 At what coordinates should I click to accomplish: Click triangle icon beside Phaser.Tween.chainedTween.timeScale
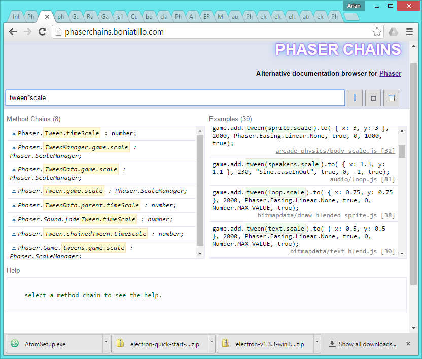[x=14, y=234]
